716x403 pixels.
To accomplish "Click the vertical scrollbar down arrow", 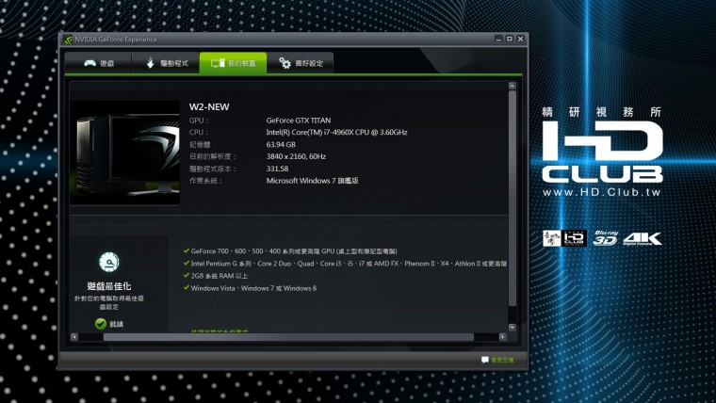I will coord(513,328).
